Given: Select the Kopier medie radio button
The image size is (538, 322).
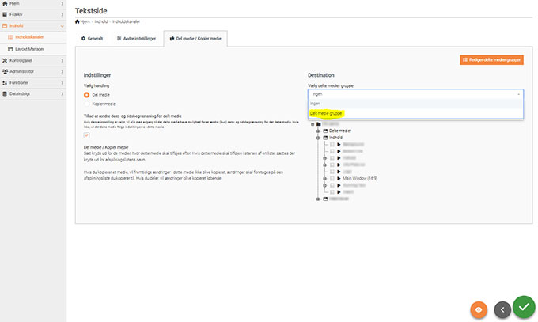Looking at the screenshot, I should tap(86, 104).
